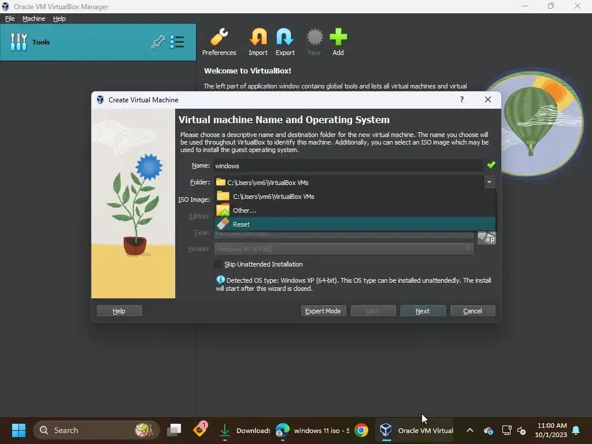Click the display project tray icon
Viewport: 592px width, 444px height.
[x=506, y=430]
